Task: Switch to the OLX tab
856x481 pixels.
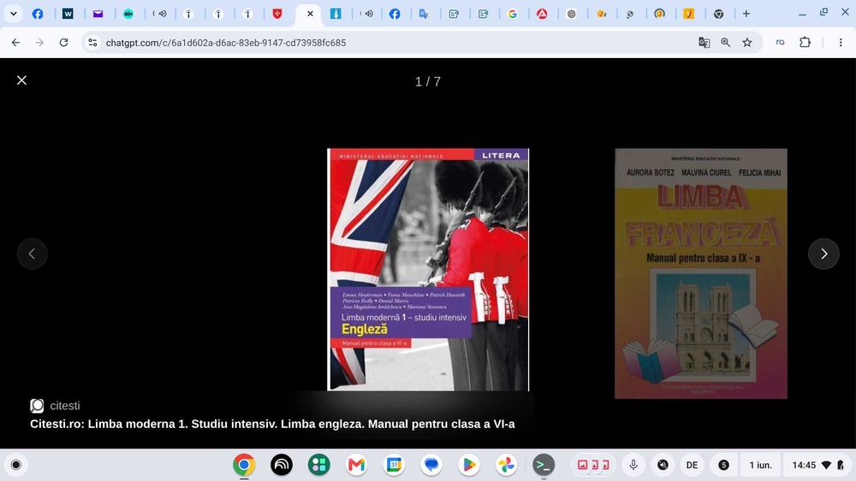Action: (128, 14)
